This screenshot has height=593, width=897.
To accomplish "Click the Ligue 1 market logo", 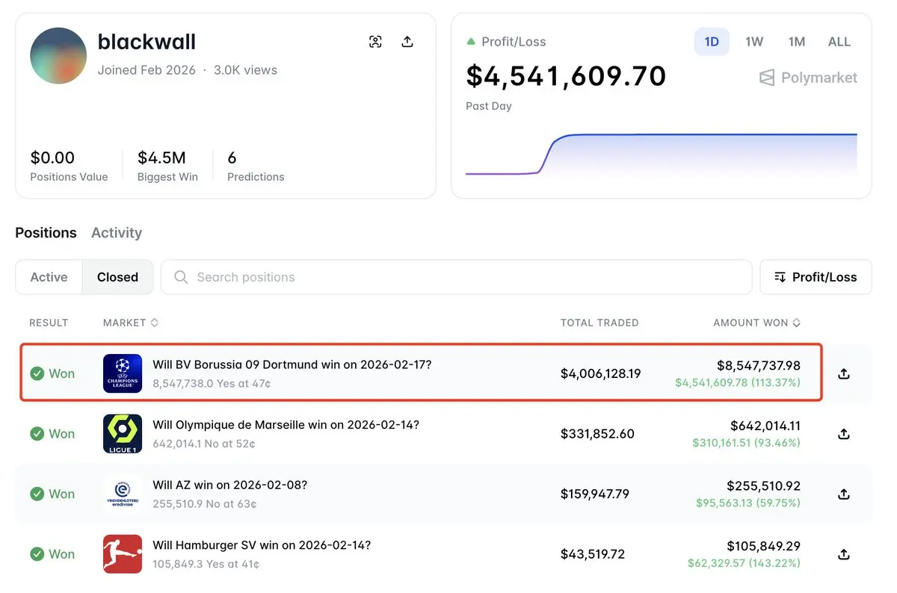I will [x=123, y=434].
